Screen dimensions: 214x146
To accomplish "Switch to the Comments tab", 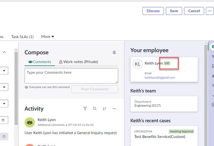I will tap(40, 62).
